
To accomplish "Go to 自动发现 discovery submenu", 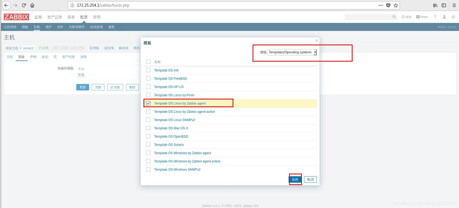I will (x=97, y=27).
